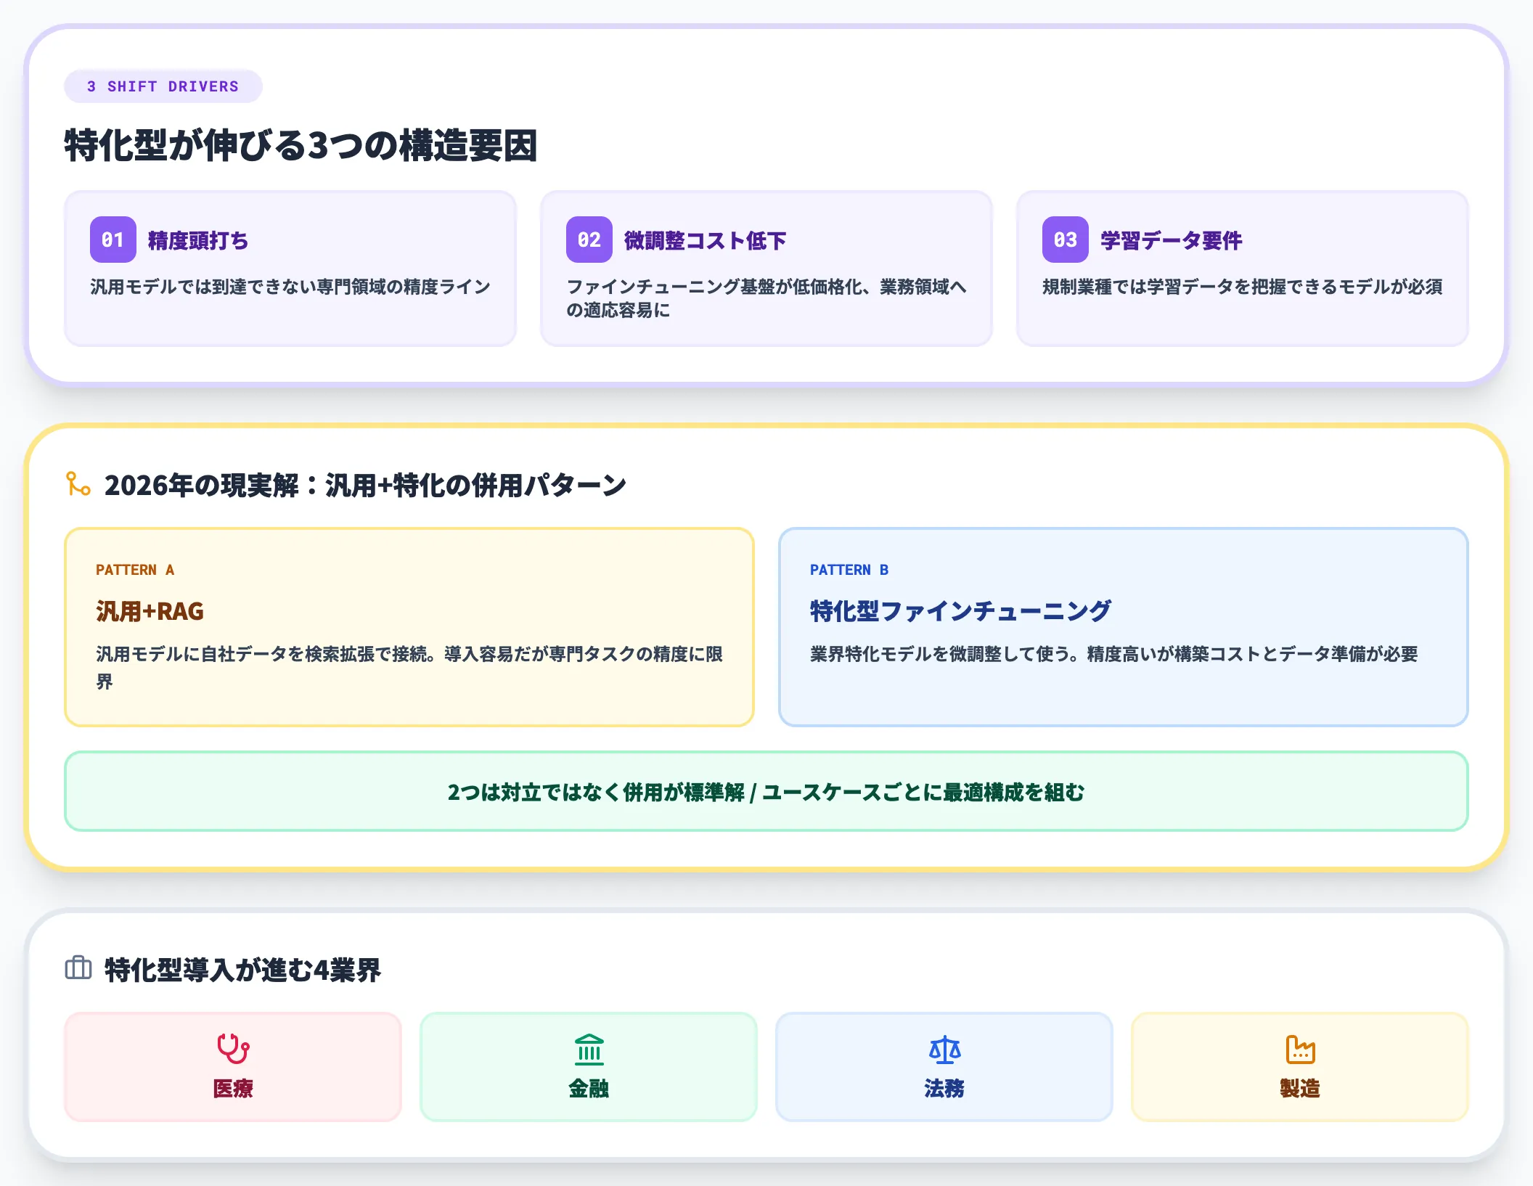Click the 01 number badge
The height and width of the screenshot is (1186, 1533).
(113, 240)
